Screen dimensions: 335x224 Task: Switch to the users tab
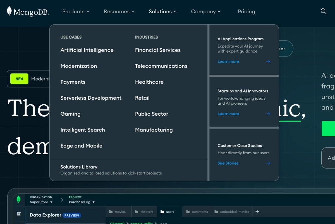170,212
